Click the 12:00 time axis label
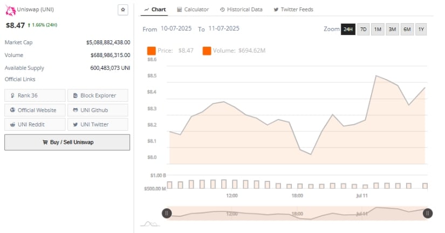445x233 pixels. click(232, 196)
